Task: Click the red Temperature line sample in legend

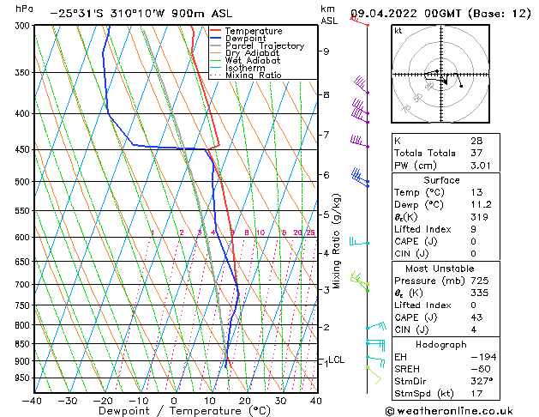Action: point(216,31)
